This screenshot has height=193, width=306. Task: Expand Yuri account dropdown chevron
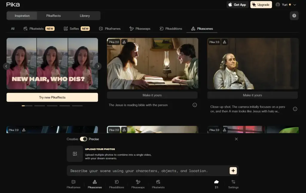[295, 5]
